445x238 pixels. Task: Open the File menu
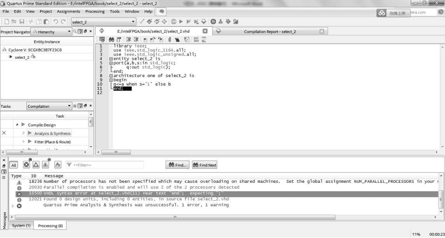point(6,11)
